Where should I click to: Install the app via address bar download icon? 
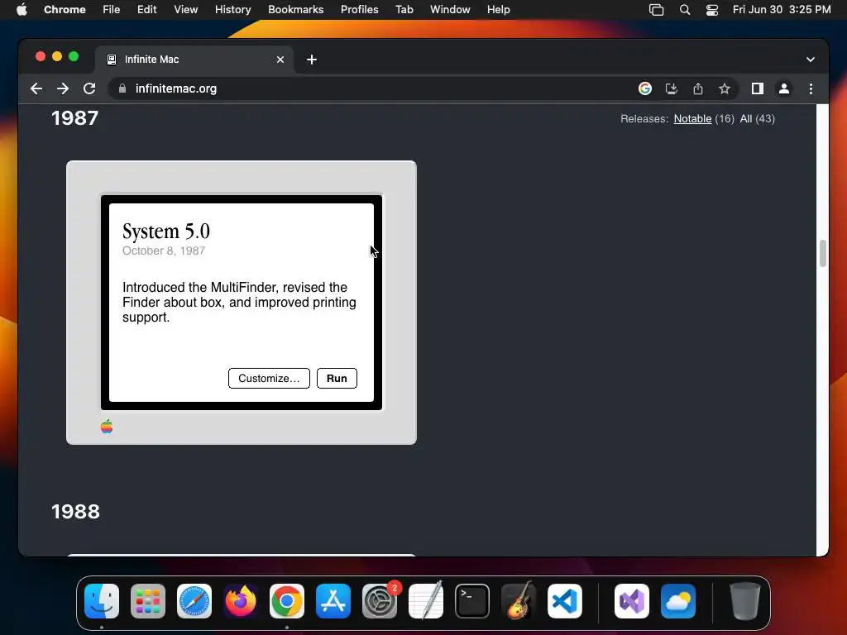tap(672, 88)
